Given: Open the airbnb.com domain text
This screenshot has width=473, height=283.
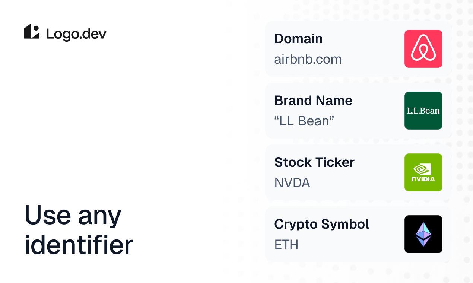Looking at the screenshot, I should pos(308,59).
